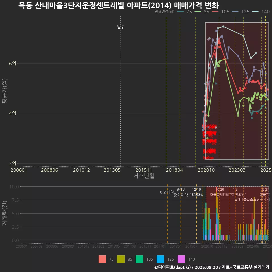Click the 거래년월 x-axis title

[144, 176]
